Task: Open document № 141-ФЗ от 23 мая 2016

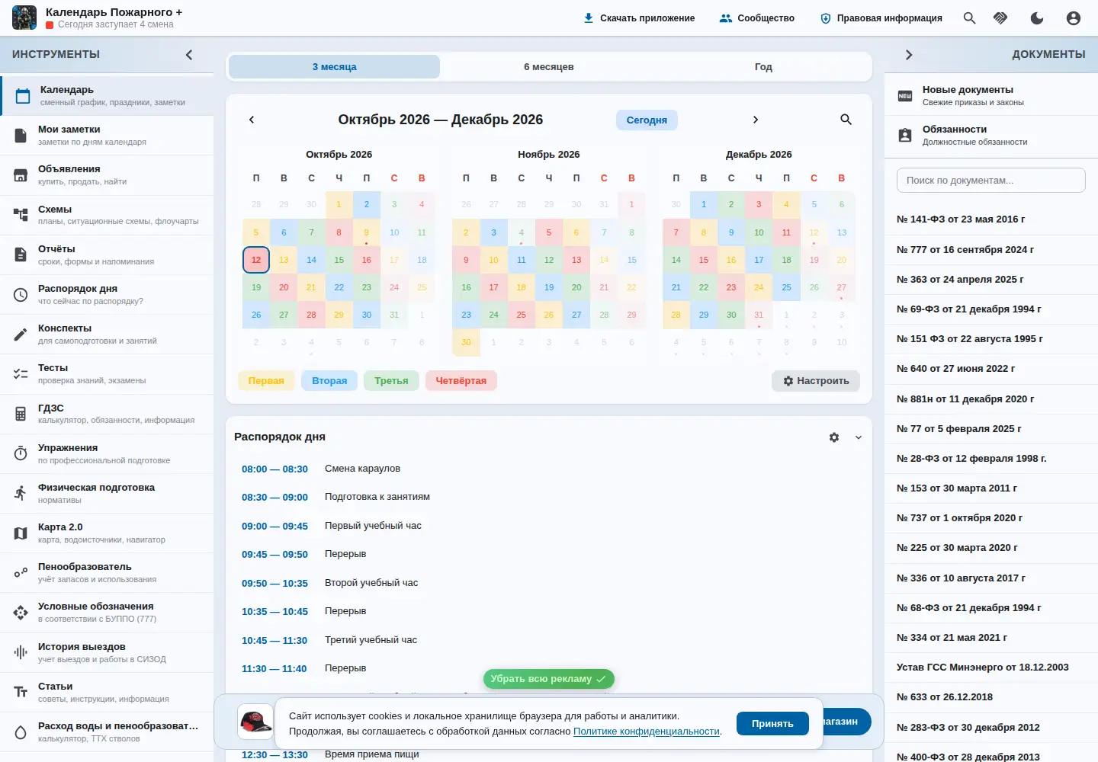Action: pyautogui.click(x=991, y=219)
